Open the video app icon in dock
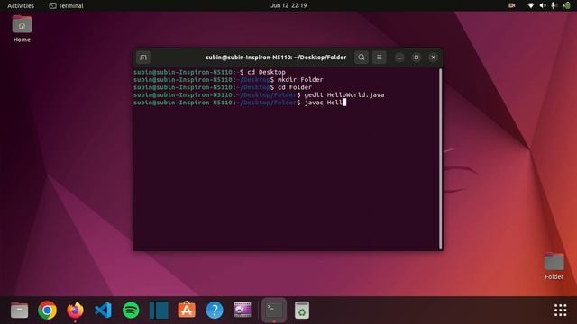Screen dimensions: 577x324 243,310
